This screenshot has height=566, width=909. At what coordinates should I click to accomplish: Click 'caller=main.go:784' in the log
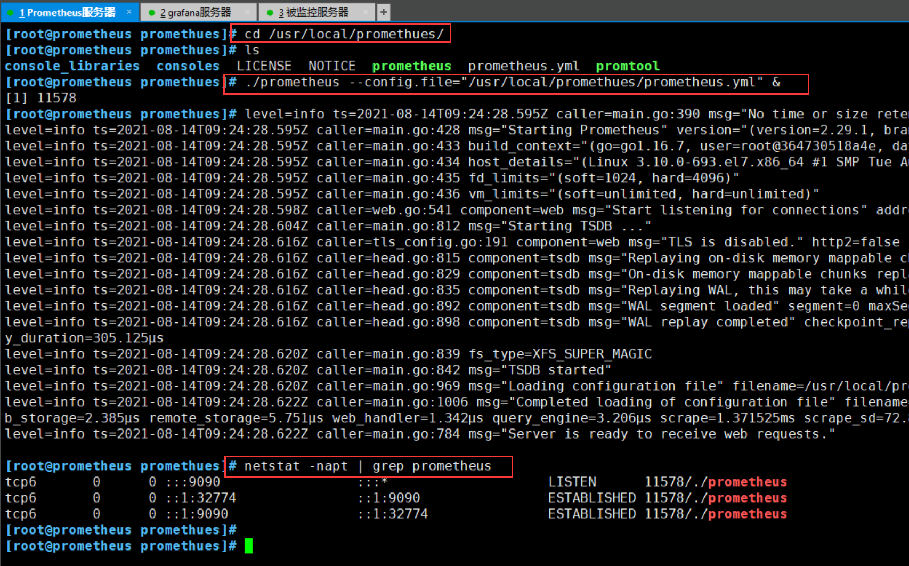point(388,434)
